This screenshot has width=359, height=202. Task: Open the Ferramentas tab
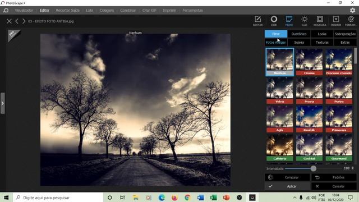(x=192, y=10)
